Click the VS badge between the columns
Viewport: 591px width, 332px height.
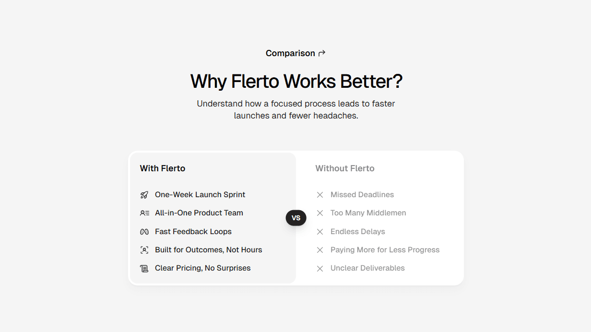click(x=296, y=218)
